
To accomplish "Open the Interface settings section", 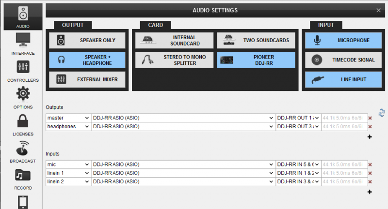I will coord(23,43).
